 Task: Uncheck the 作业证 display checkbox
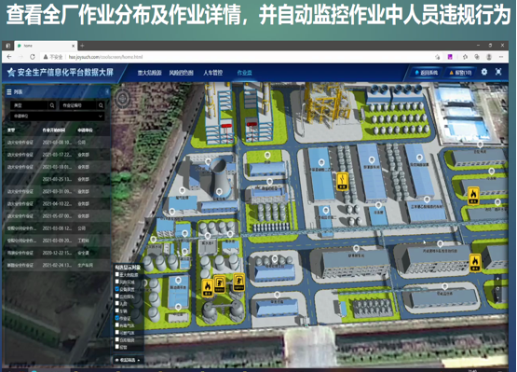117,318
